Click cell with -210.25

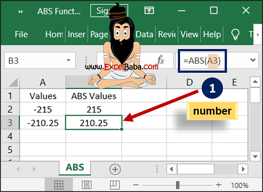[x=43, y=123]
